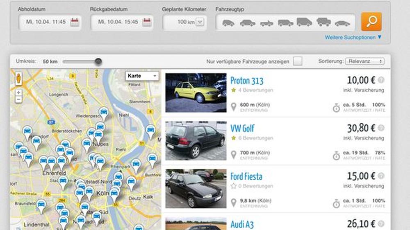Viewport: 410px width, 230px height.
Task: Click the Ford Fiesta car photo
Action: 196,188
